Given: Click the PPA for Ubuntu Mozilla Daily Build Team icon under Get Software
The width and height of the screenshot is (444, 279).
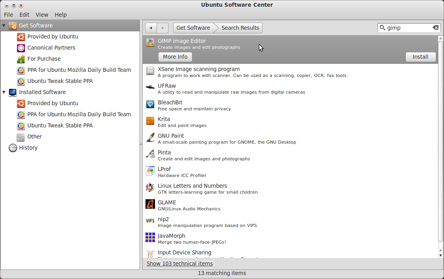Looking at the screenshot, I should coord(21,70).
